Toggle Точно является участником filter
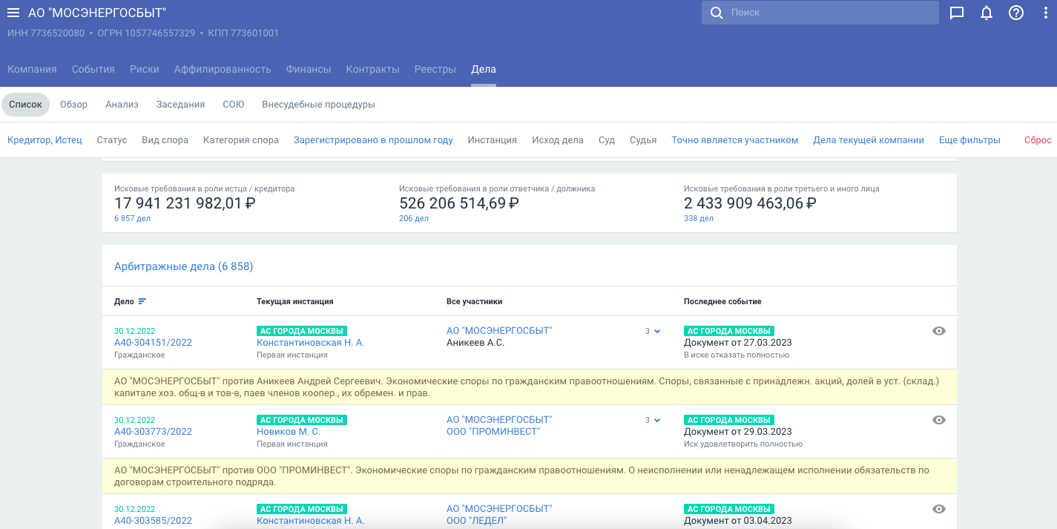 [735, 139]
